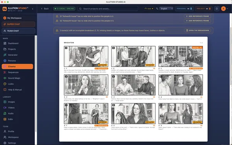Click the OUTDATED badge on frame 3-2

point(150,122)
